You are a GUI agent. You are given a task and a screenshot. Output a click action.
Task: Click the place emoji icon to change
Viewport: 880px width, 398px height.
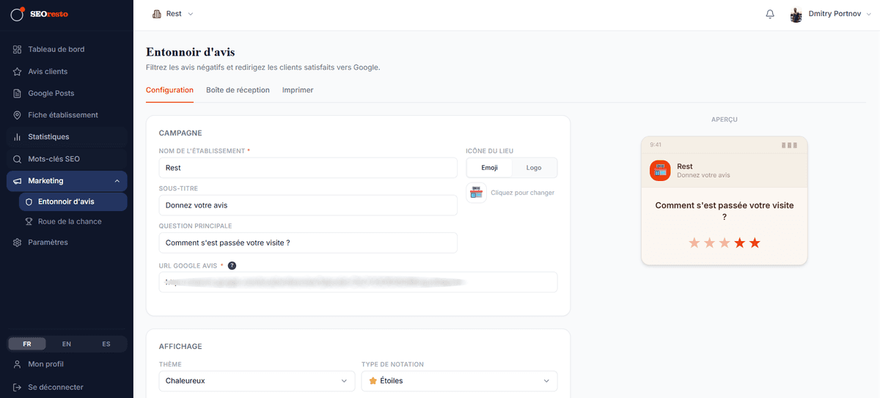pyautogui.click(x=477, y=193)
